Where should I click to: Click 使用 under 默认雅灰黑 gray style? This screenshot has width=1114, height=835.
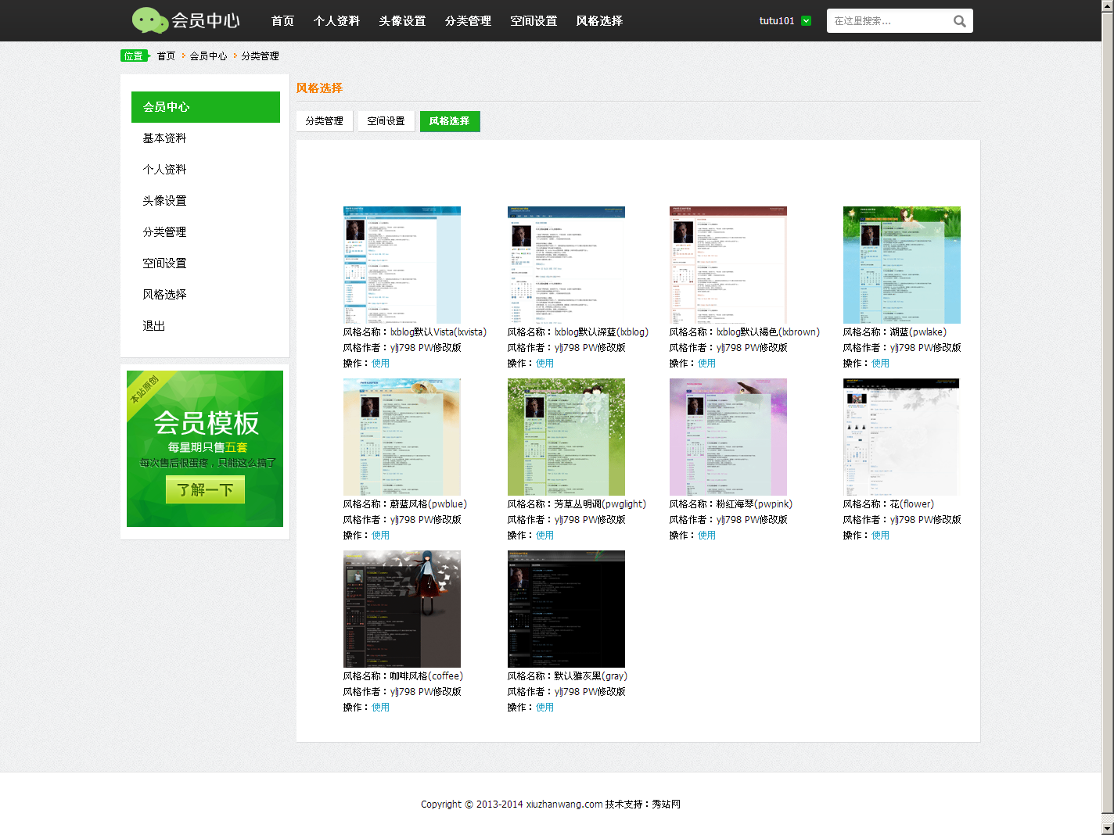[544, 708]
